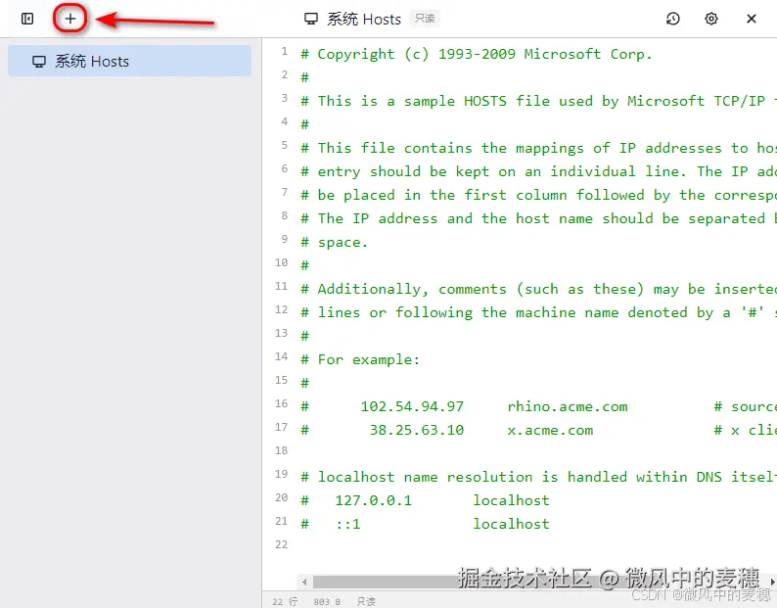The image size is (777, 608).
Task: Click line 'entry should be kept on'
Action: (x=538, y=171)
